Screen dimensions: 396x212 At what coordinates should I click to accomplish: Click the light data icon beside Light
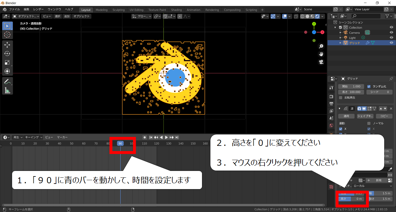tap(363, 38)
